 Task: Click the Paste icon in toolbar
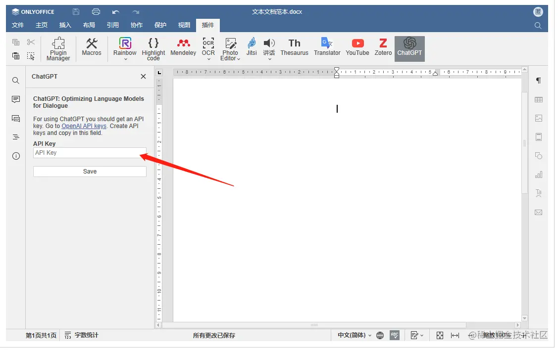16,56
